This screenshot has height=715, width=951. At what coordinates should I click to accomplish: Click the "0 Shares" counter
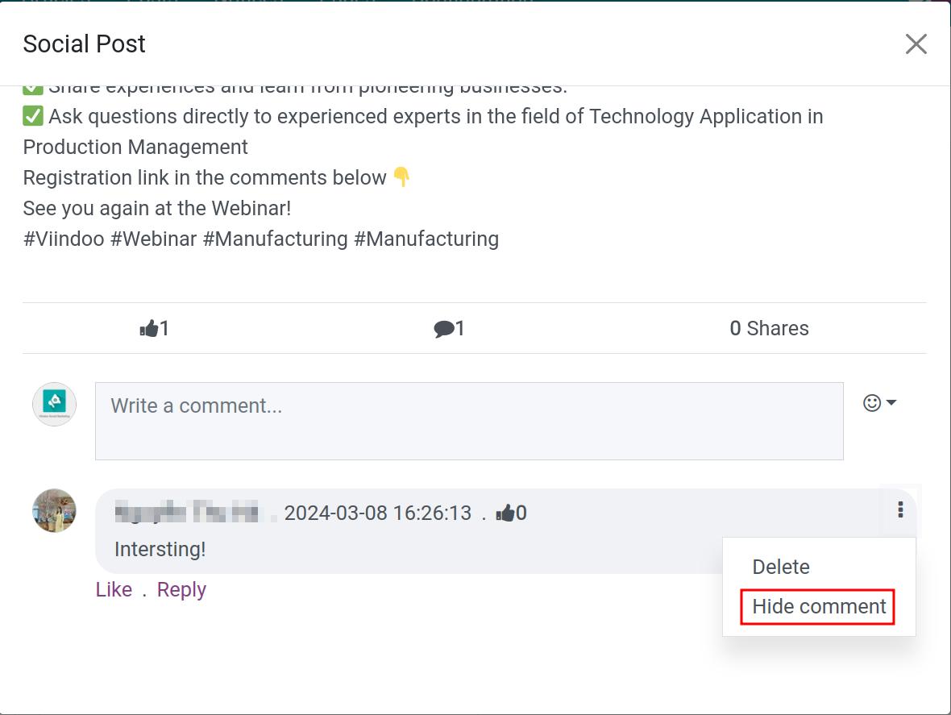coord(769,328)
